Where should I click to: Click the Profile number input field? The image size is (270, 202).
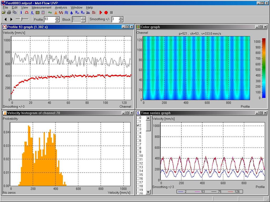click(50, 19)
